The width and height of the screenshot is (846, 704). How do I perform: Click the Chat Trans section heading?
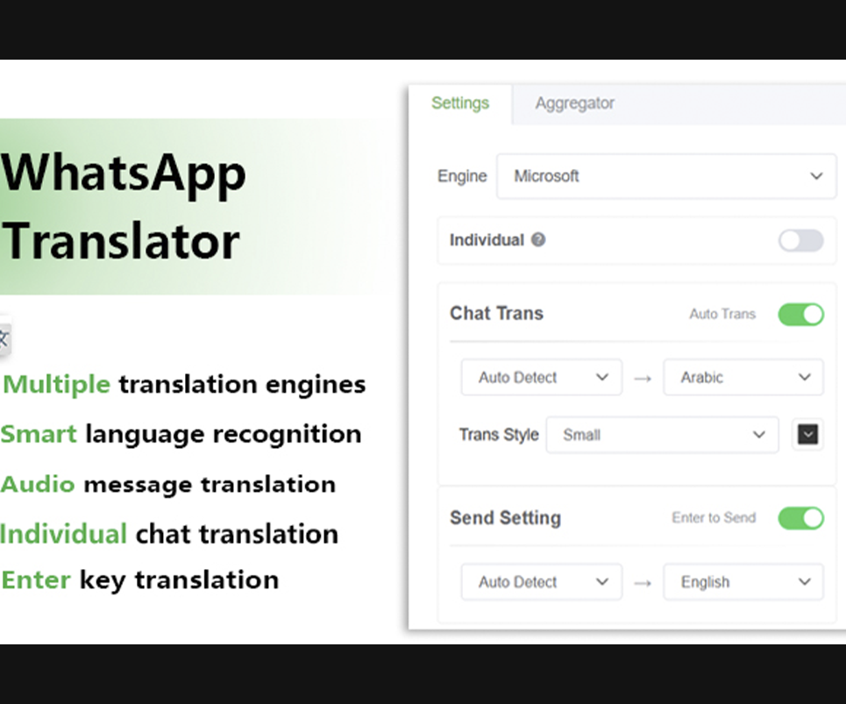(x=496, y=313)
